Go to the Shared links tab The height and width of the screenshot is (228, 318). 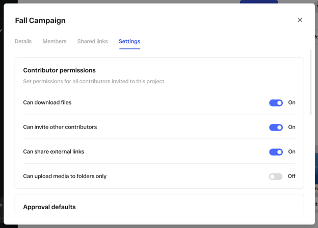pyautogui.click(x=92, y=41)
